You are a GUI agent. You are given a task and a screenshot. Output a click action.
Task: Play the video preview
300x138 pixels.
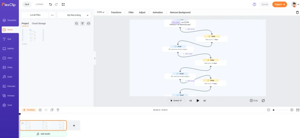click(198, 100)
